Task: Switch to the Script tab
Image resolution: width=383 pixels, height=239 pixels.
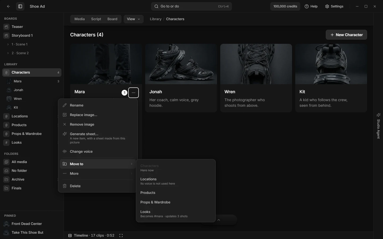Action: click(x=96, y=19)
